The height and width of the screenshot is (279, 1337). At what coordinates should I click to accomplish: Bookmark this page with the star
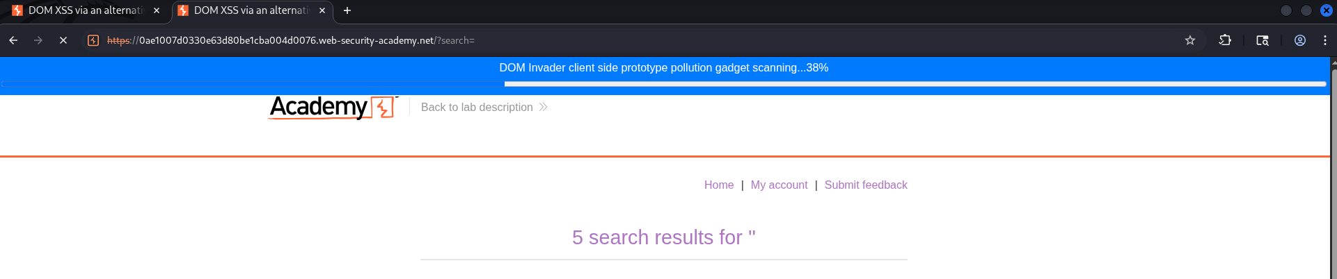[x=1190, y=40]
